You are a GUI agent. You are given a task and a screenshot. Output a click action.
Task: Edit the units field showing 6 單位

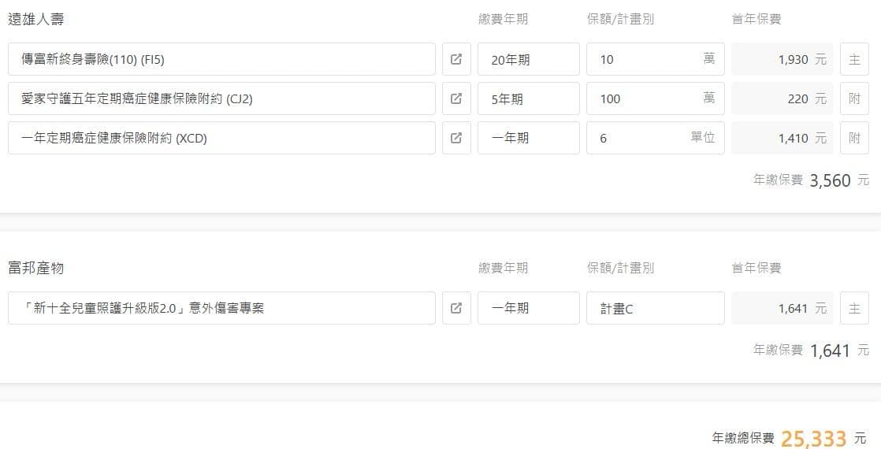[x=642, y=138]
